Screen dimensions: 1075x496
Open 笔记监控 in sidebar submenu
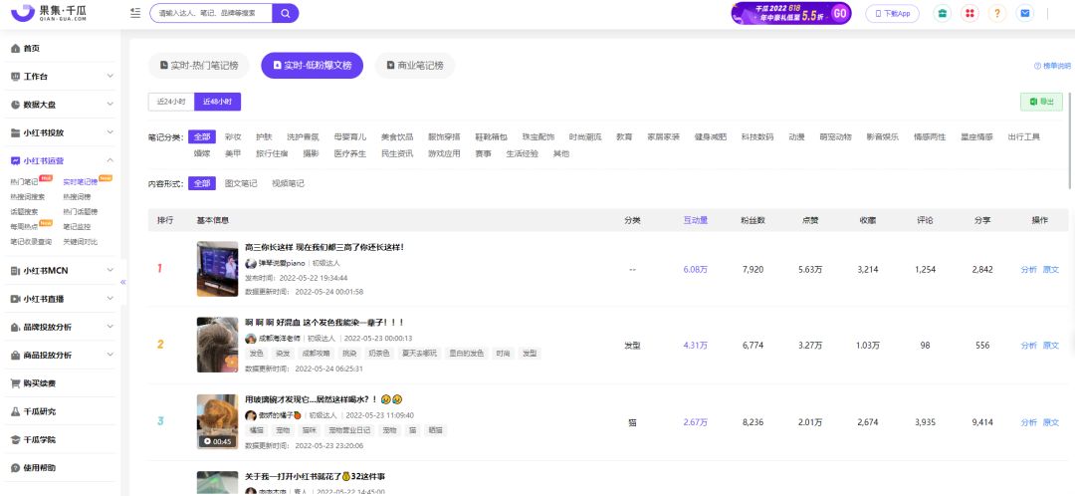click(77, 226)
